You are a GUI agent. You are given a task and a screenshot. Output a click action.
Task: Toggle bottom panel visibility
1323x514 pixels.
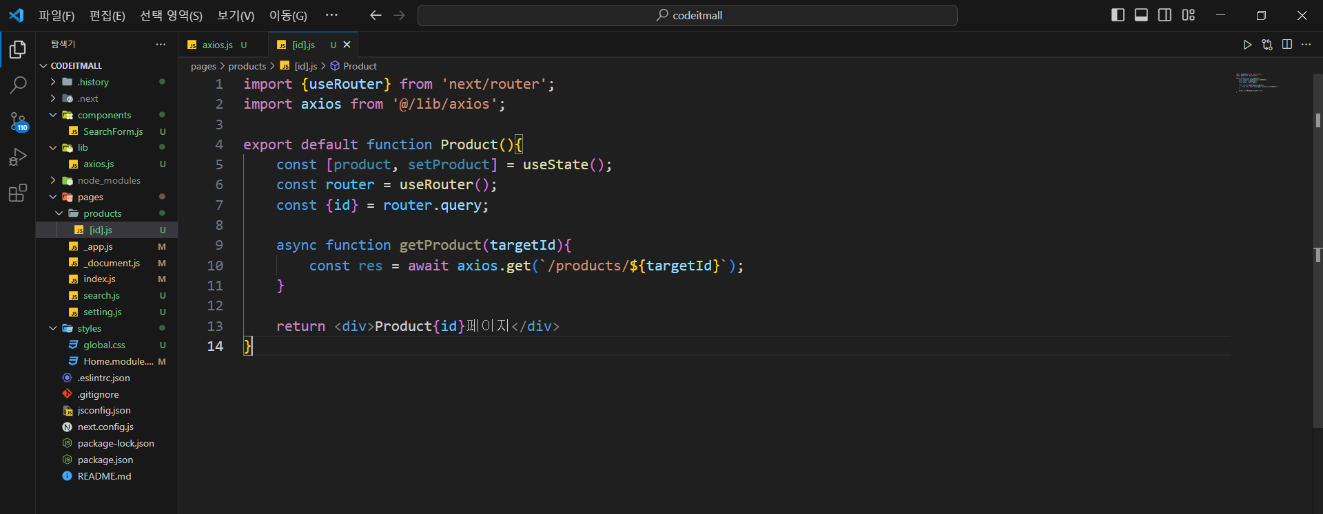[x=1142, y=15]
